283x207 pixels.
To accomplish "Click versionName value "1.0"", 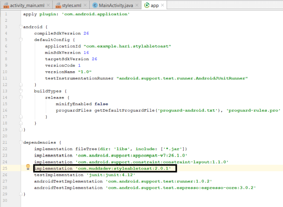I will coord(85,72).
